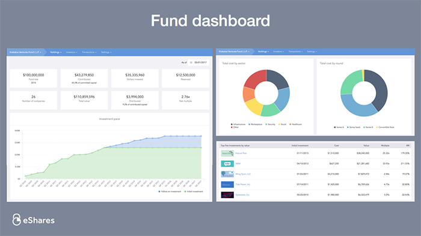The width and height of the screenshot is (421, 236).
Task: Toggle Series Seed legend item in round chart
Action: tap(354, 127)
